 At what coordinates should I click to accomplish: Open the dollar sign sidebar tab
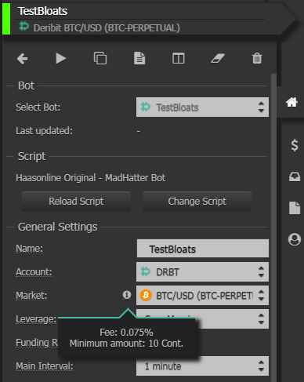(295, 145)
